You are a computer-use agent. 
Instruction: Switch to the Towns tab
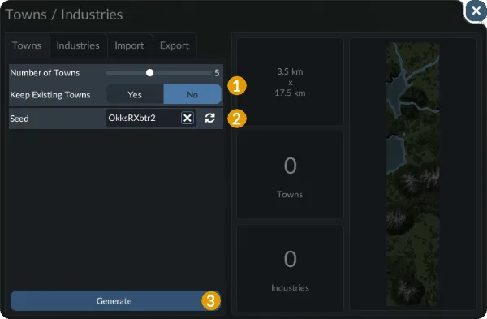tap(27, 45)
